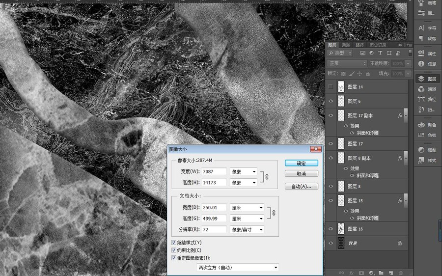The width and height of the screenshot is (442, 276).
Task: Uncheck 重定图像像素(I) checkbox
Action: point(174,258)
